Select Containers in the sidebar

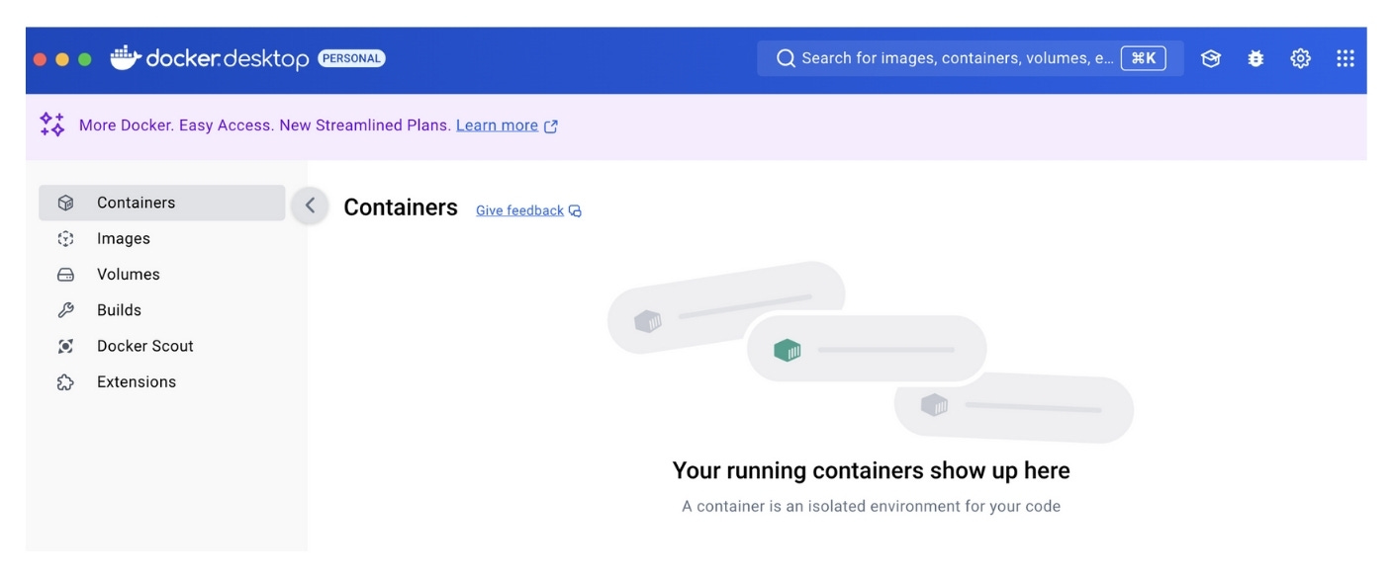(162, 203)
